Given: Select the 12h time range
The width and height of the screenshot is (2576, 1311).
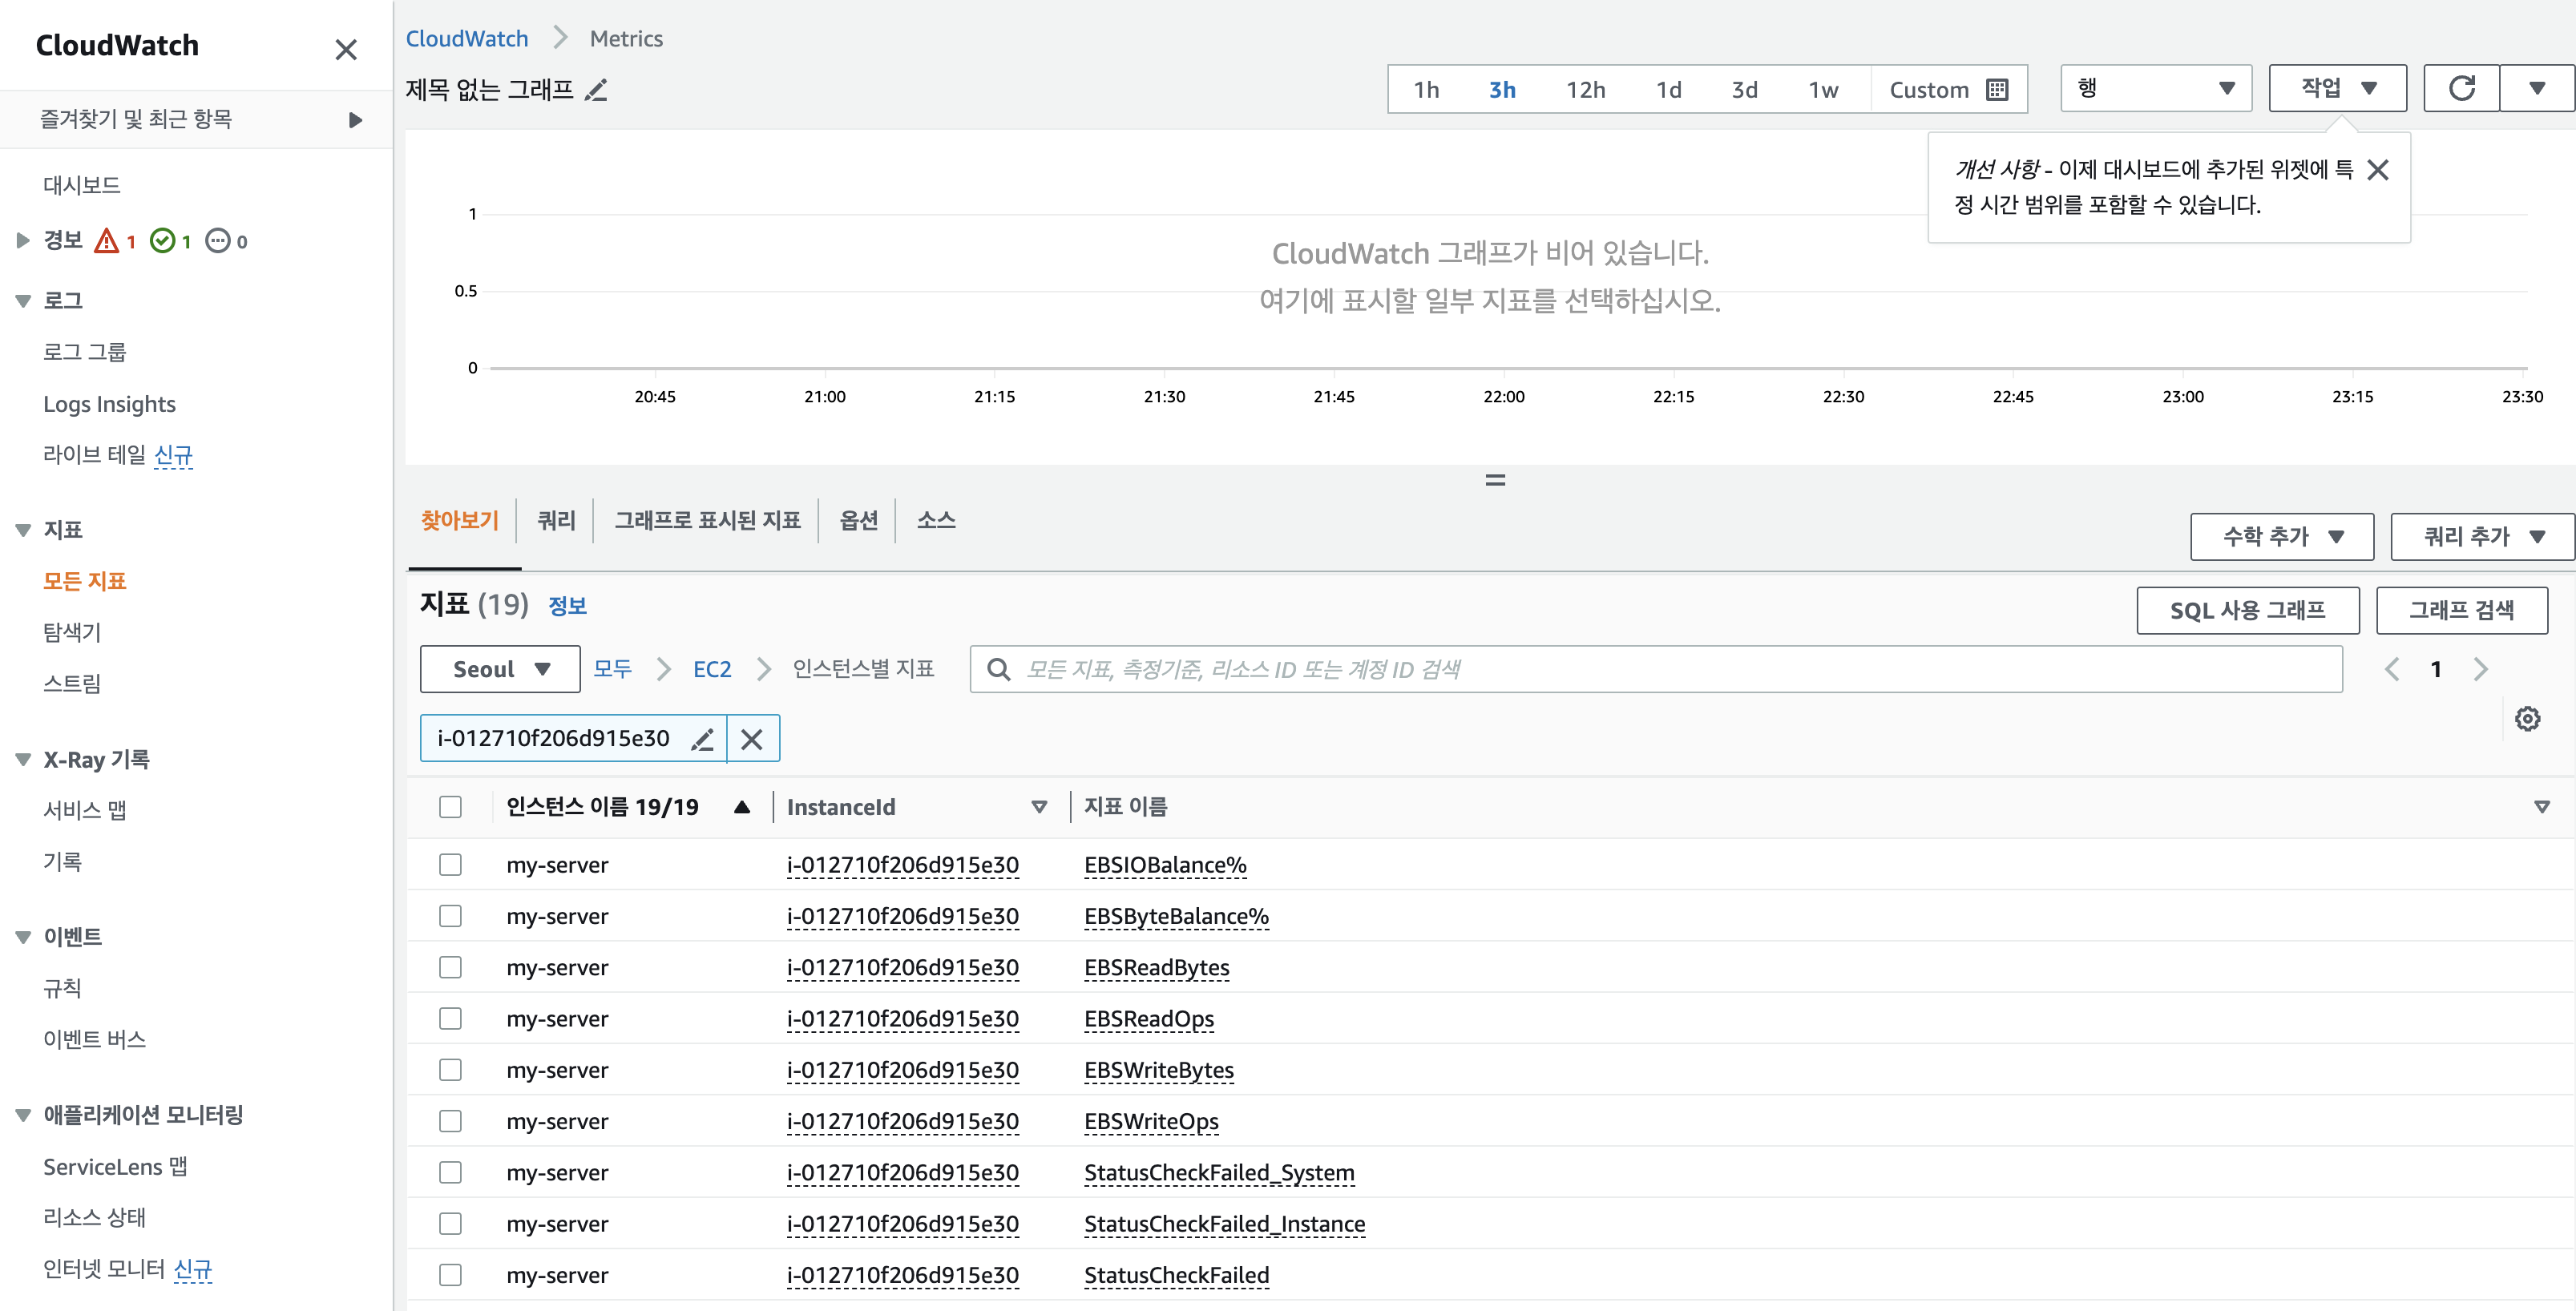Looking at the screenshot, I should [x=1585, y=90].
